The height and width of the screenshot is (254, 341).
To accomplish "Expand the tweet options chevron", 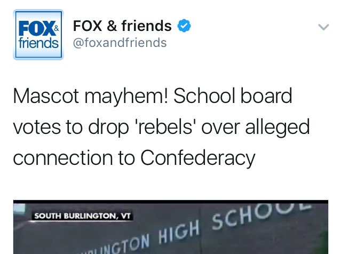I will pos(323,27).
